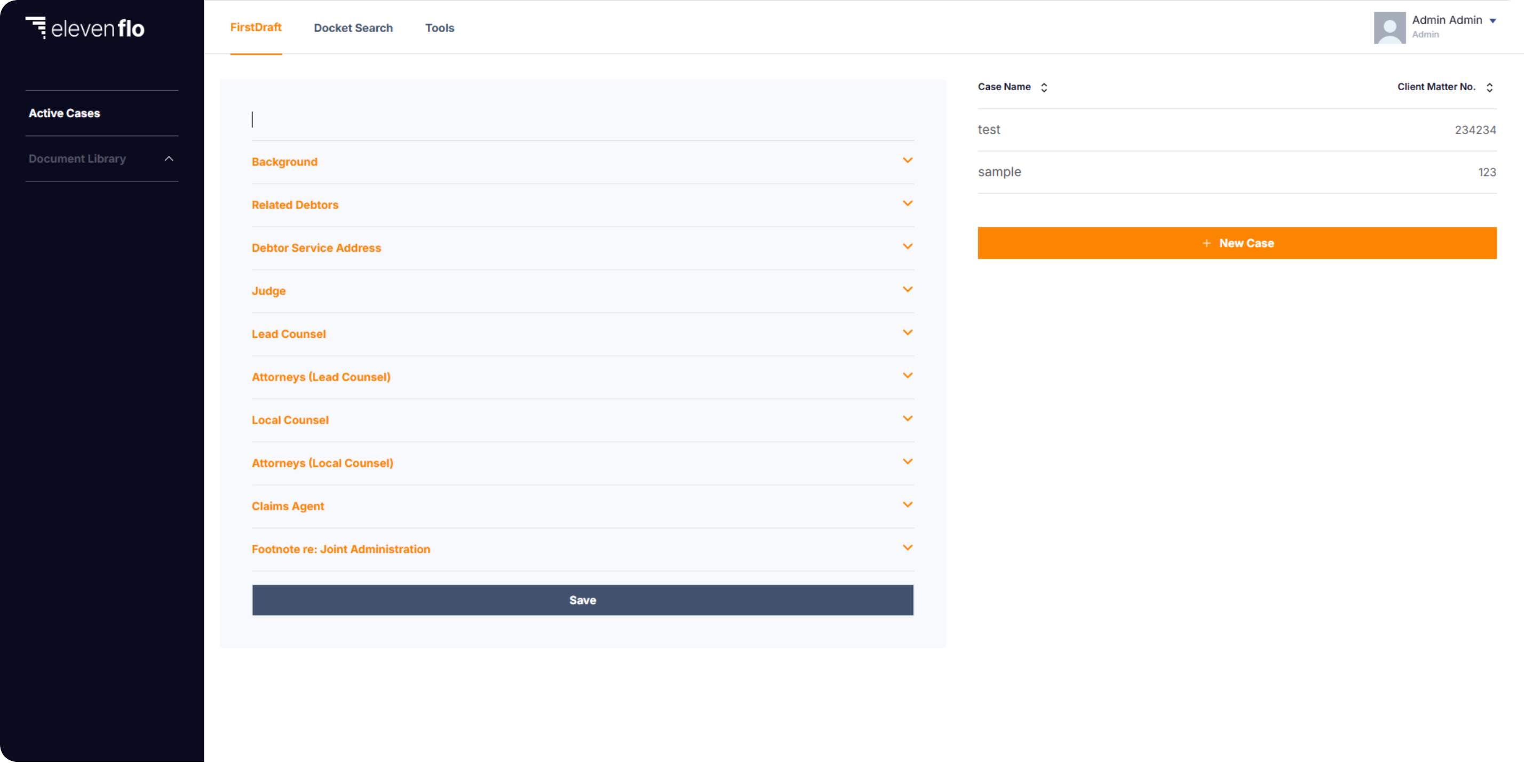
Task: Expand the Claims Agent section
Action: point(907,505)
